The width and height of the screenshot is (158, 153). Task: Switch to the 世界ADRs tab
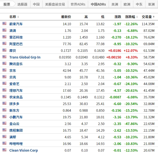click(x=78, y=4)
